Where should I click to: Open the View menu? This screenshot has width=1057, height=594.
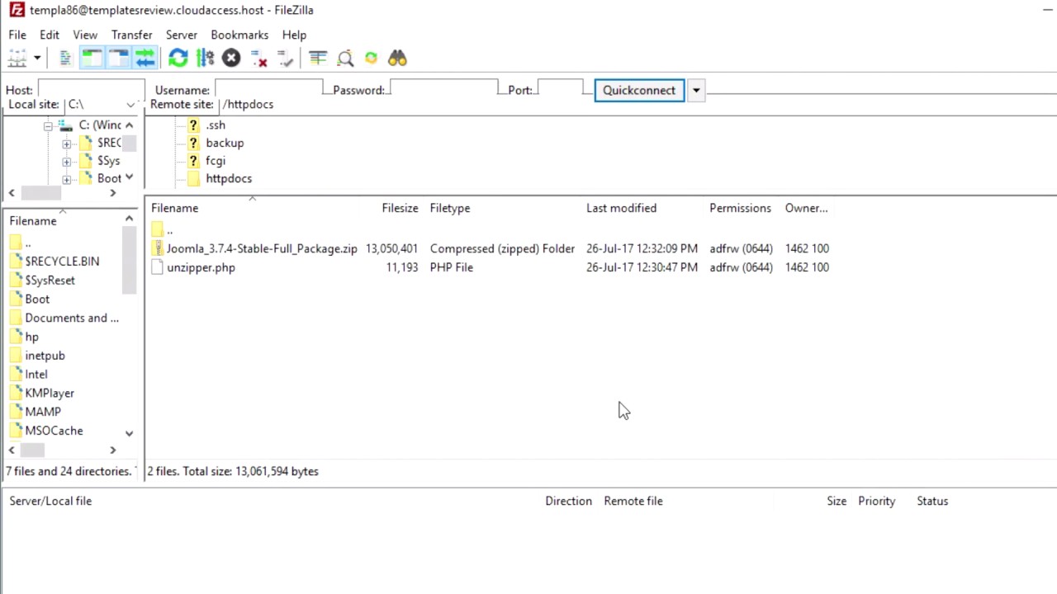pyautogui.click(x=85, y=35)
